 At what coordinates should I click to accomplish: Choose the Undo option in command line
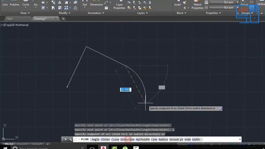tap(188, 139)
